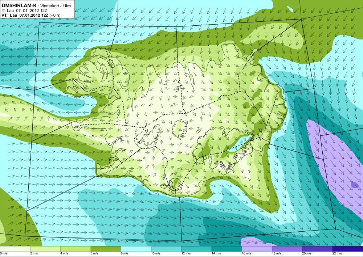This screenshot has height=257, width=363.
Task: Click the legend swatch between 0 m/s and 2 m/s
Action: [15, 249]
